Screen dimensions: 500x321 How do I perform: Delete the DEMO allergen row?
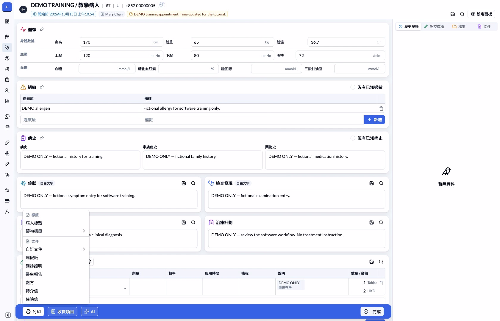pyautogui.click(x=381, y=108)
